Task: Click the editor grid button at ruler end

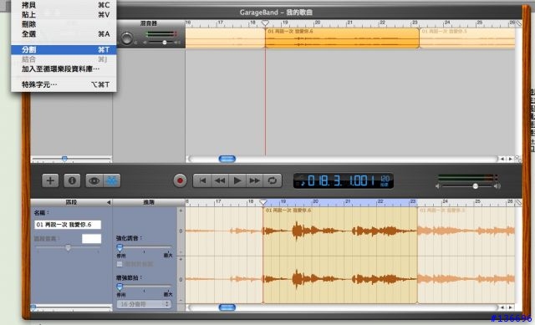Action: coord(518,202)
